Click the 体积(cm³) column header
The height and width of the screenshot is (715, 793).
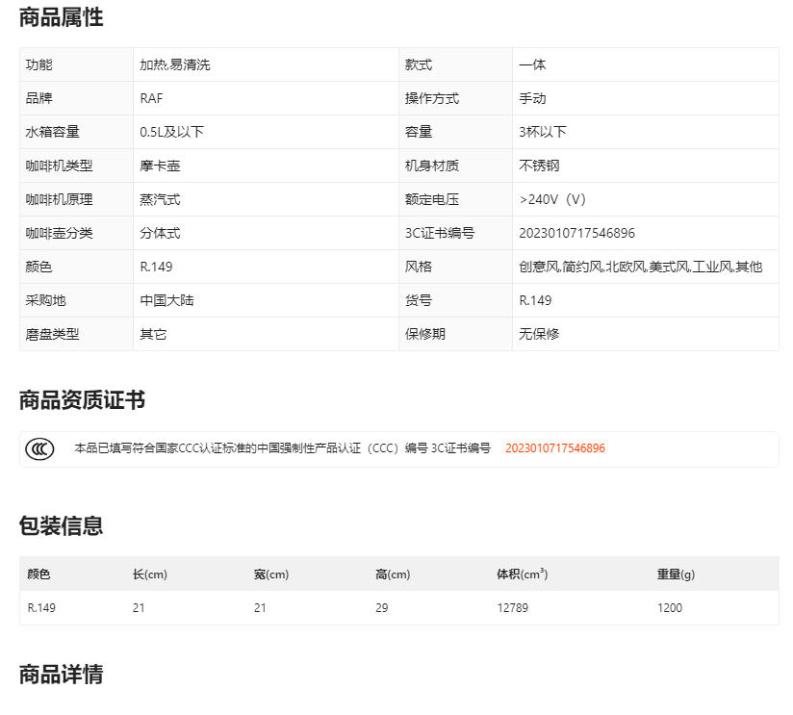pos(522,575)
